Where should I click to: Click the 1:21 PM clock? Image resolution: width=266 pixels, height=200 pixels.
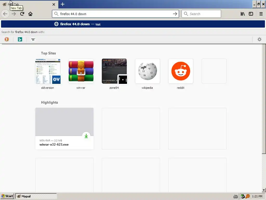257,196
